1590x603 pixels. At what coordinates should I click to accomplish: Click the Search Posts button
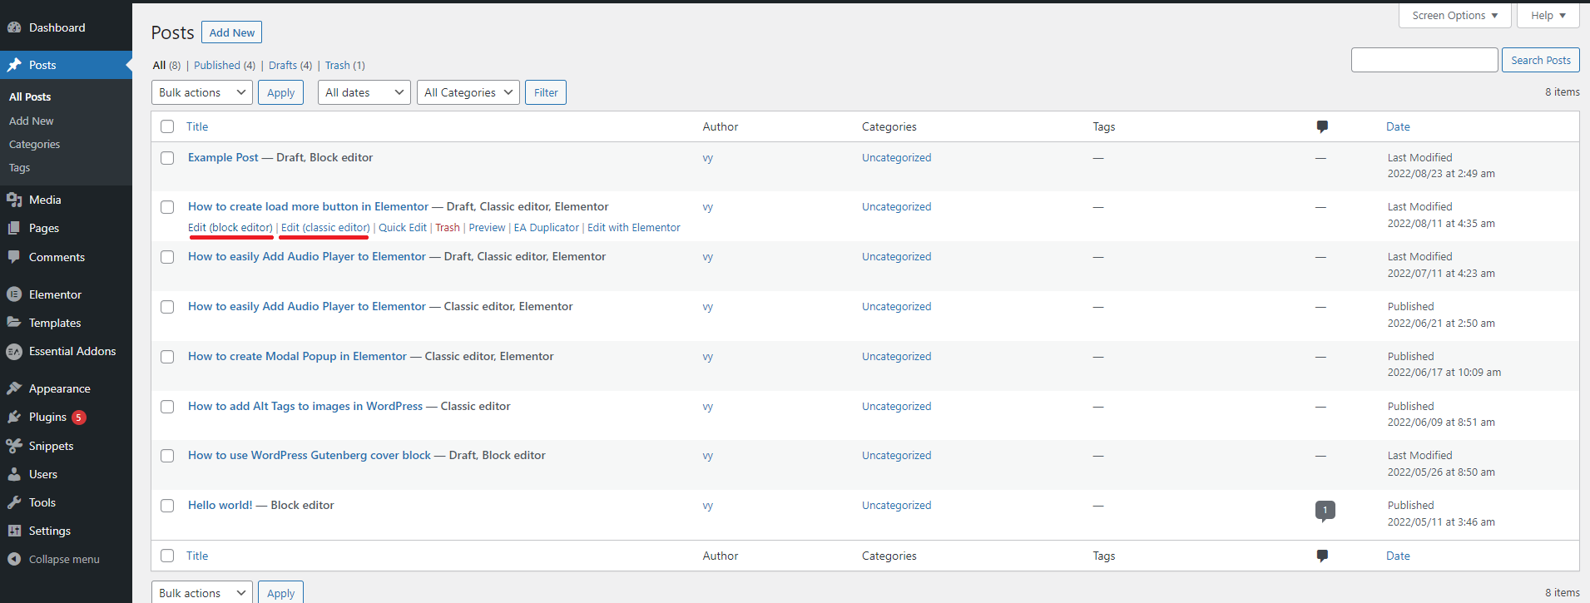[1541, 60]
